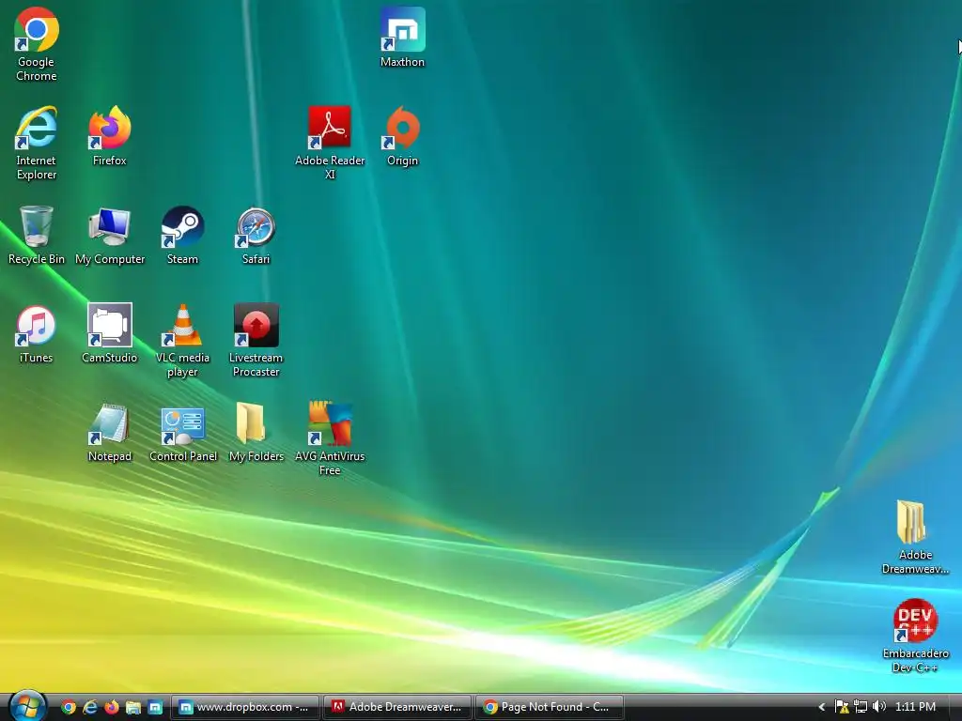Select Embarcadero Dev-C++ desktop icon

coord(915,636)
